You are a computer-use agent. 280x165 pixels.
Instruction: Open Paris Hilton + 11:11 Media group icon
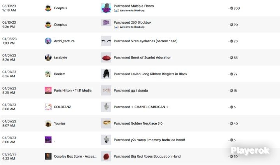coord(48,90)
